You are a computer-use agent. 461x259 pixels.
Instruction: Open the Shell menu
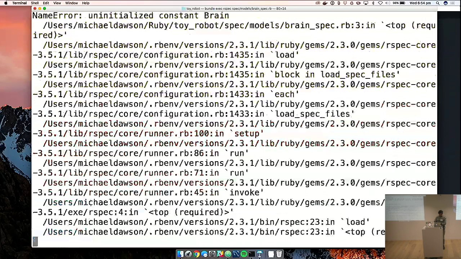pos(35,3)
